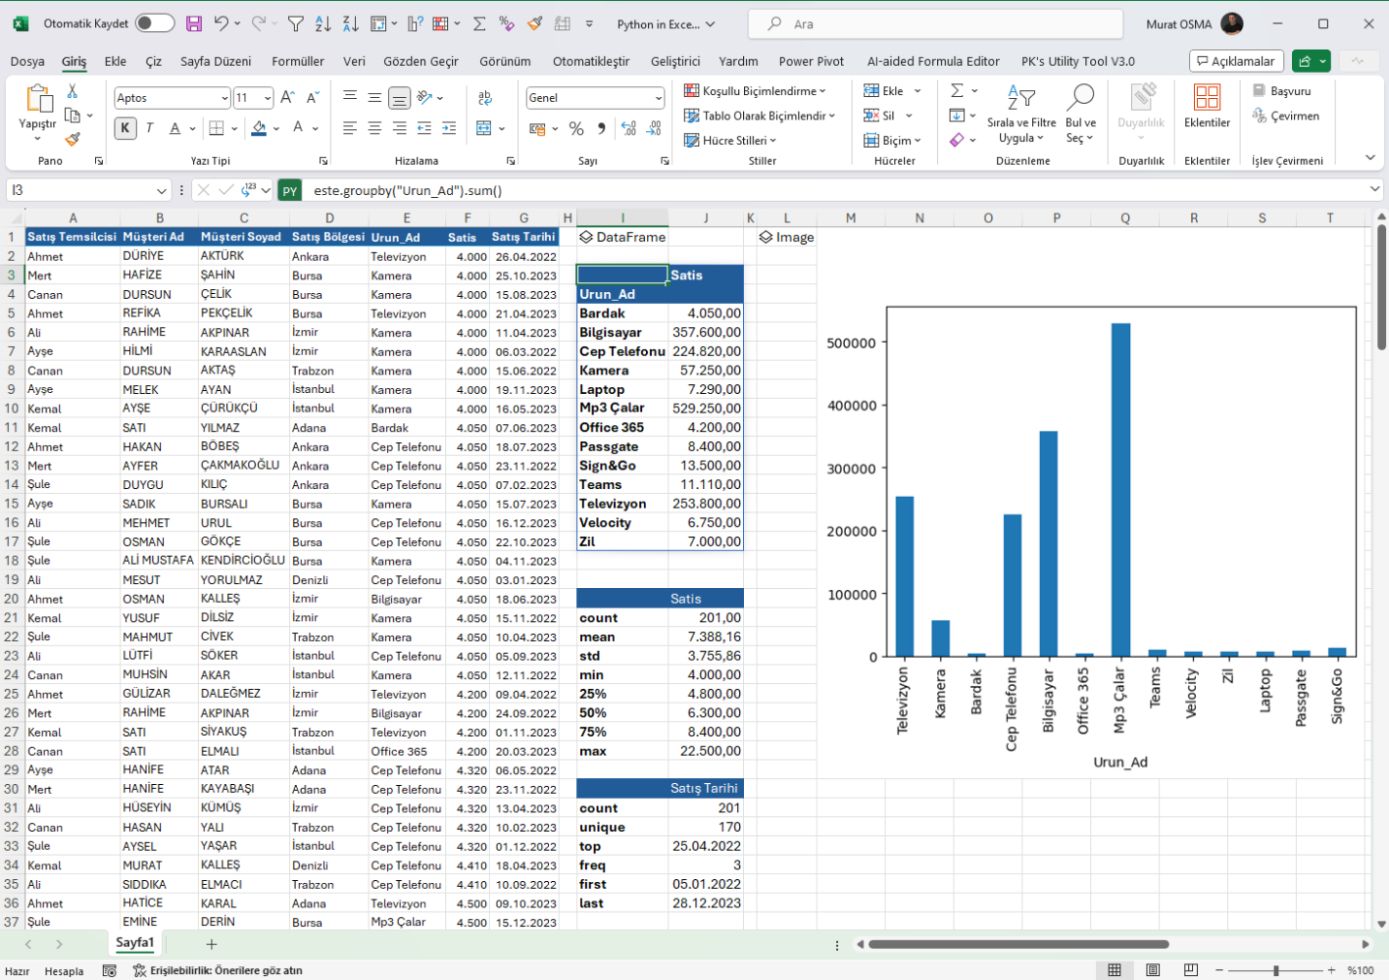Click the Biçim Boyacısı (format painter) icon
The image size is (1389, 980).
click(x=73, y=139)
